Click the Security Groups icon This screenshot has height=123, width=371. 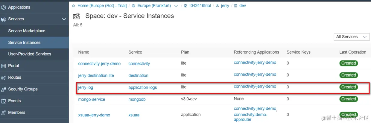(x=4, y=89)
